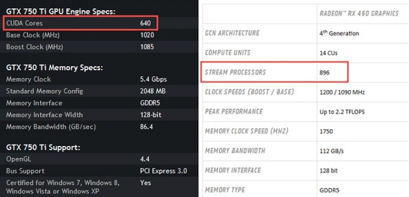
Task: Select the PCI Express 3.0 value
Action: point(163,171)
